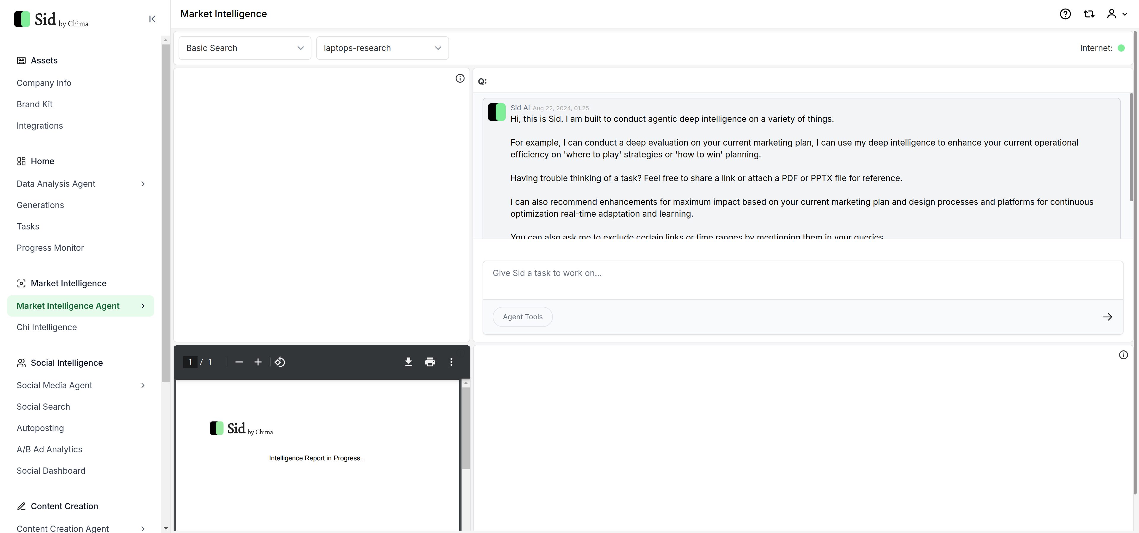Viewport: 1139px width, 533px height.
Task: Click the Market Intelligence section icon
Action: point(21,283)
